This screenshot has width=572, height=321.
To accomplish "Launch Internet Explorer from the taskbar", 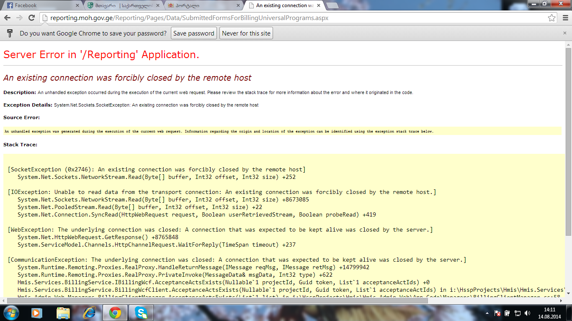I will [90, 313].
